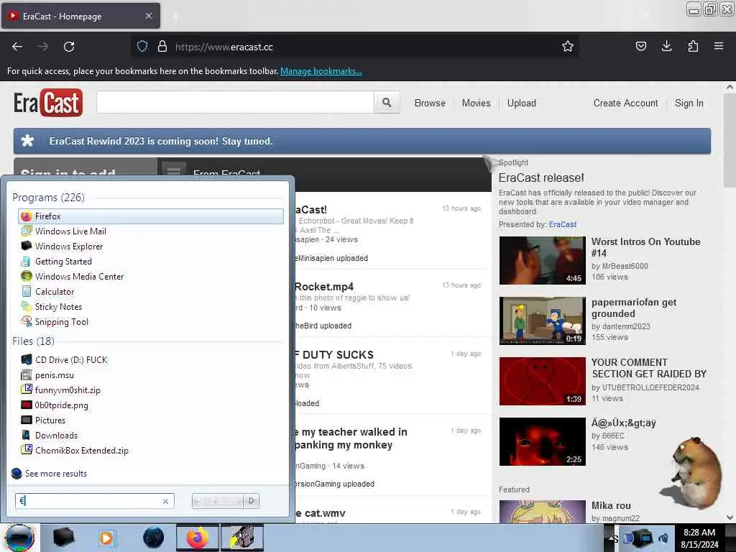Expand the Programs (226) heading
The width and height of the screenshot is (736, 552).
[48, 198]
